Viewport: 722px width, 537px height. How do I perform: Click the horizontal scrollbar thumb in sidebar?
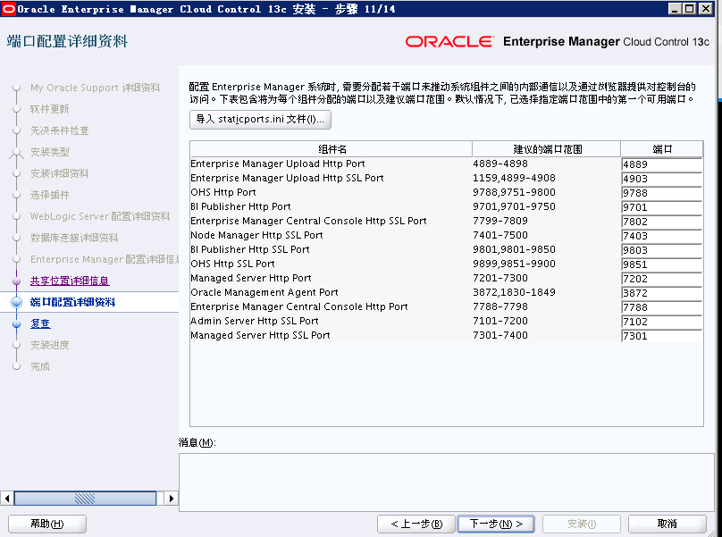tap(85, 499)
